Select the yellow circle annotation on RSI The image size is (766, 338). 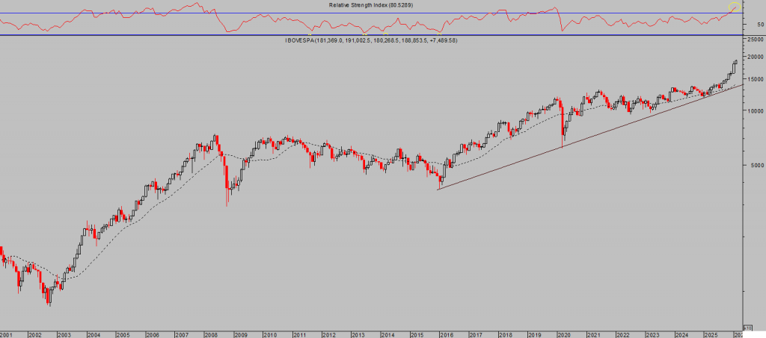pyautogui.click(x=734, y=8)
